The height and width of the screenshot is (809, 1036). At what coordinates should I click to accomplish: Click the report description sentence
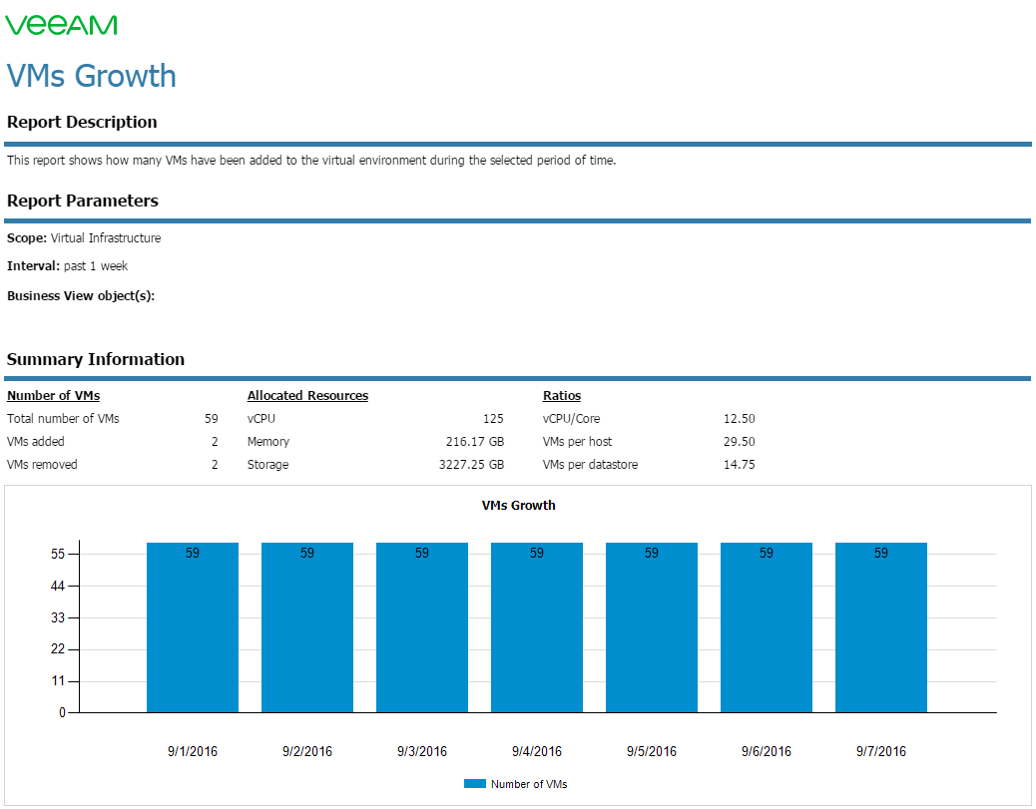tap(311, 161)
